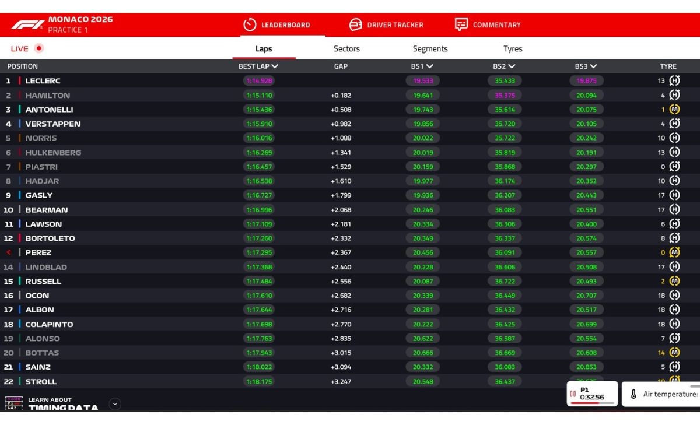
Task: Click the Leaderboard stopwatch icon
Action: tap(250, 25)
